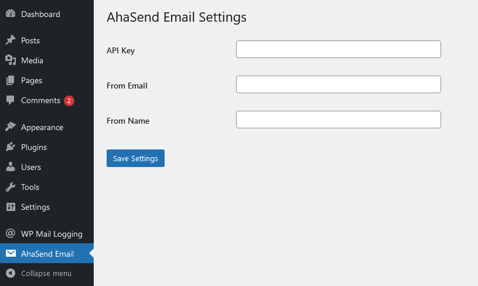478x286 pixels.
Task: Save the AhaSend email settings
Action: [x=135, y=158]
